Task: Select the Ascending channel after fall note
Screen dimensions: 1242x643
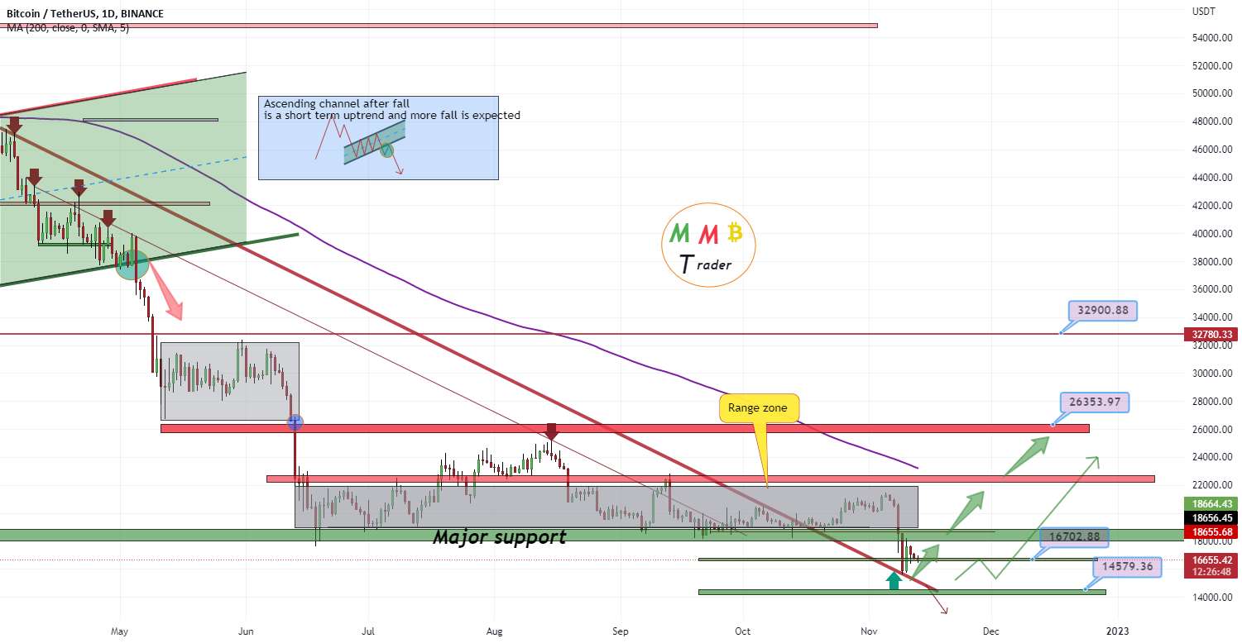Action: point(378,138)
